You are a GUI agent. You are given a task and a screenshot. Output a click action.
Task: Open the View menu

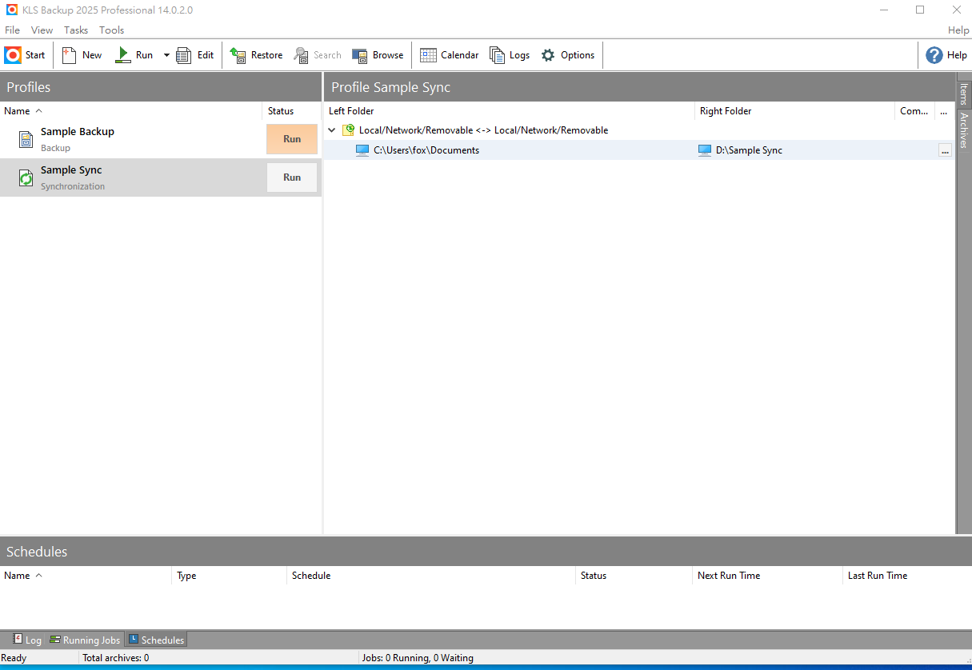[x=42, y=30]
